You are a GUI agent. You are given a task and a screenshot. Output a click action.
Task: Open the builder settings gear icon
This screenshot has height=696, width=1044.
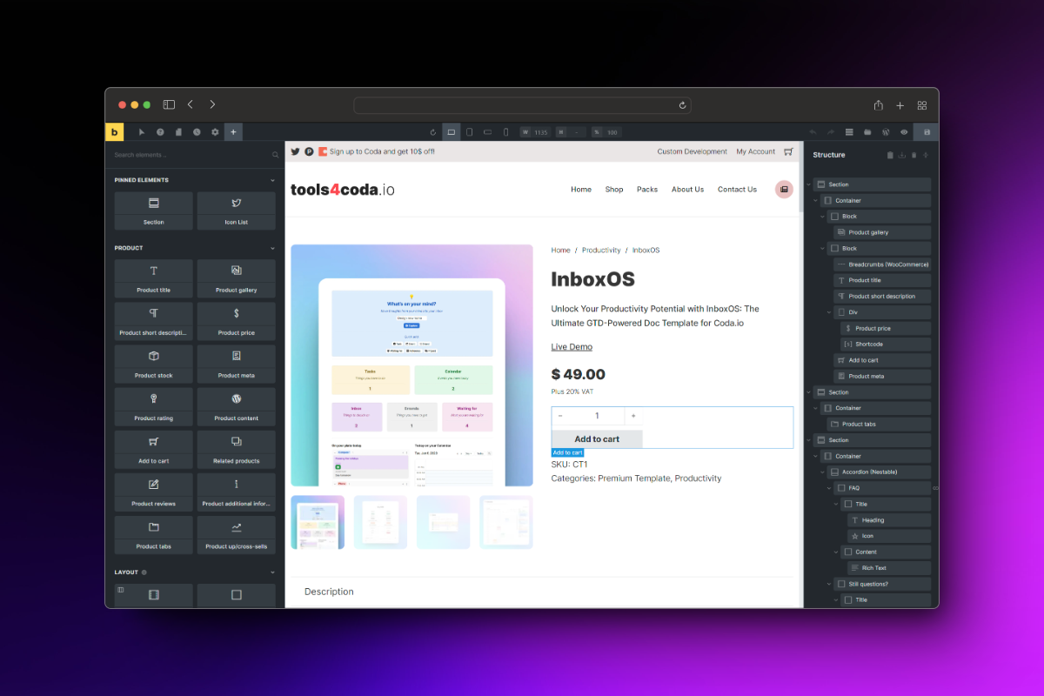(215, 132)
